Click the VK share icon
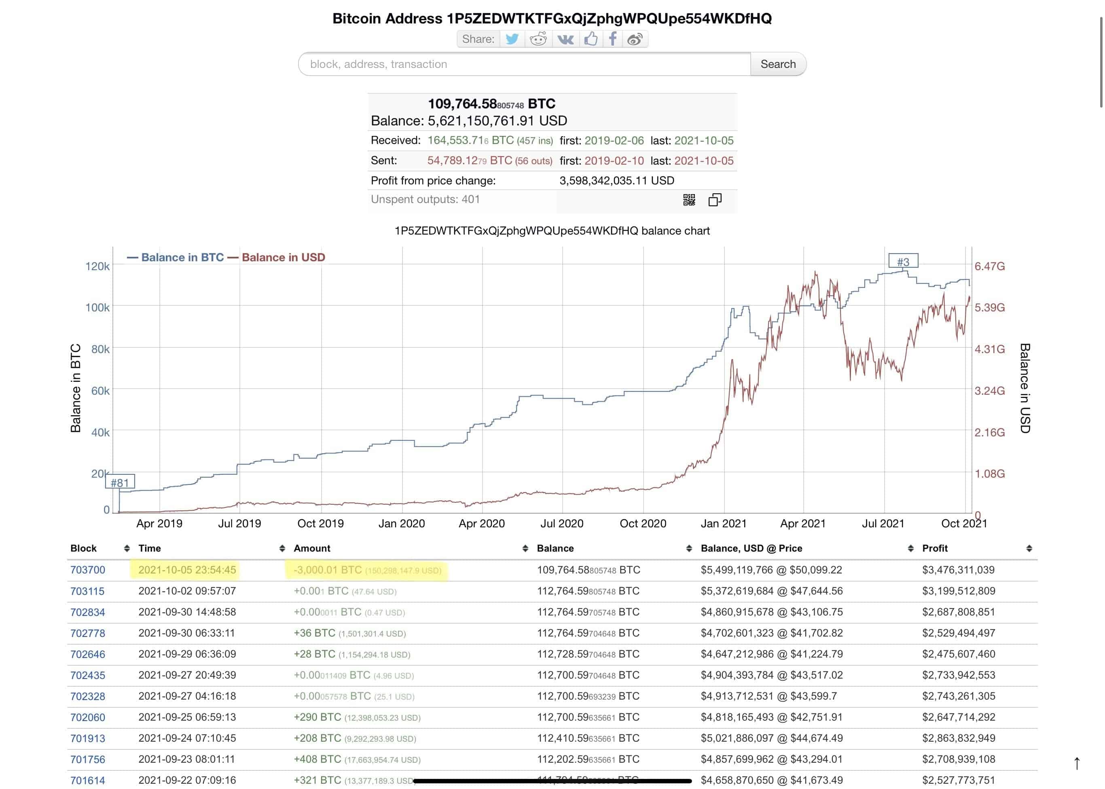The width and height of the screenshot is (1105, 789). (565, 39)
